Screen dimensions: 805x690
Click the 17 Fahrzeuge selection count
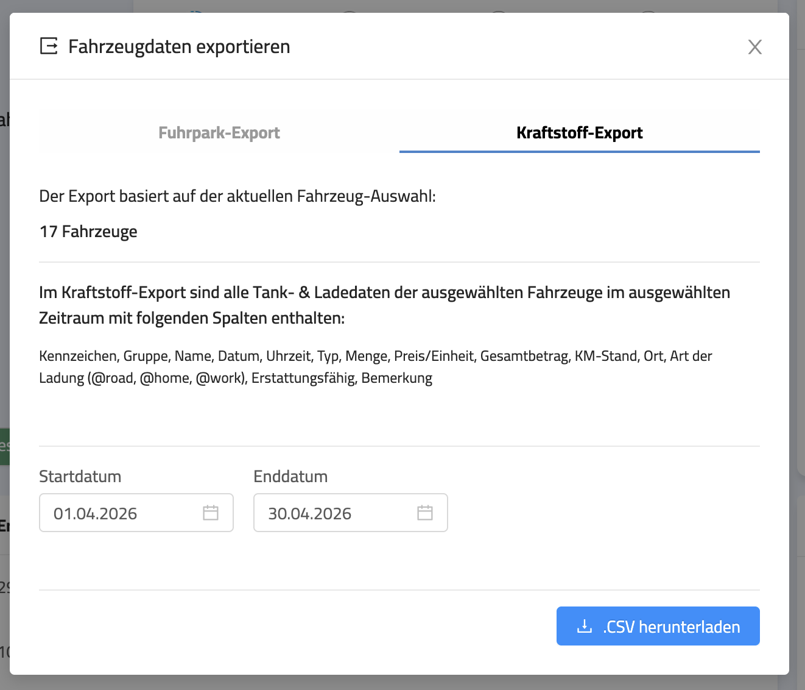[x=88, y=232]
